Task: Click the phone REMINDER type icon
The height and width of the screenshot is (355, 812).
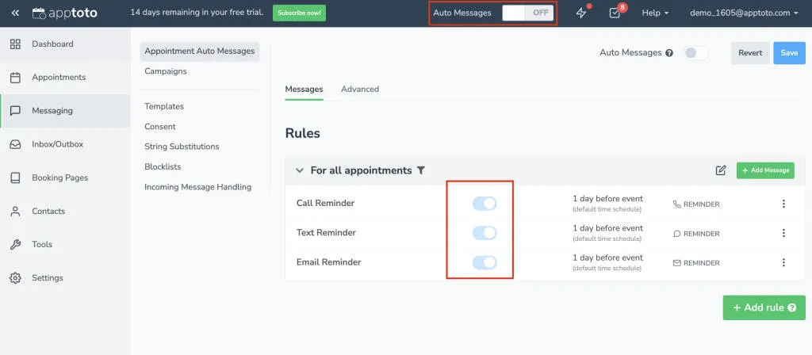Action: (x=676, y=204)
